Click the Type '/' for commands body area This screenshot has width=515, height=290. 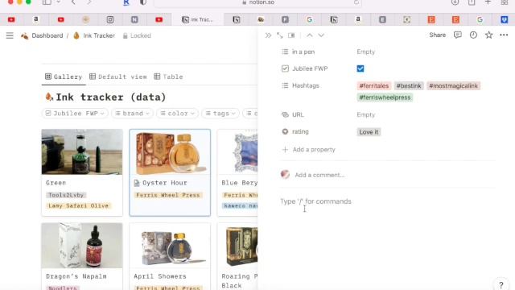315,201
